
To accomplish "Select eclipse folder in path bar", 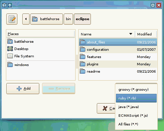I will (83, 19).
